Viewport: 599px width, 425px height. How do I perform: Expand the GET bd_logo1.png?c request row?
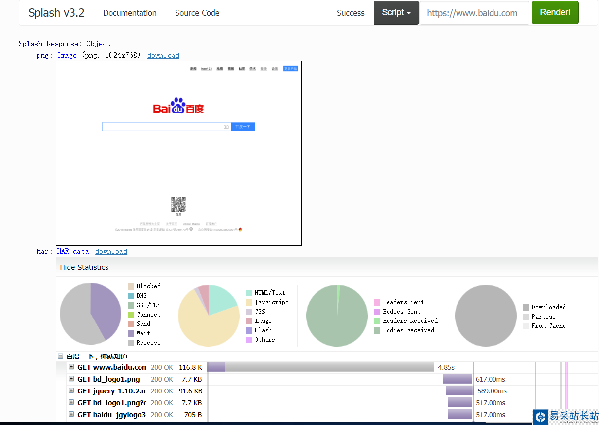(x=71, y=402)
